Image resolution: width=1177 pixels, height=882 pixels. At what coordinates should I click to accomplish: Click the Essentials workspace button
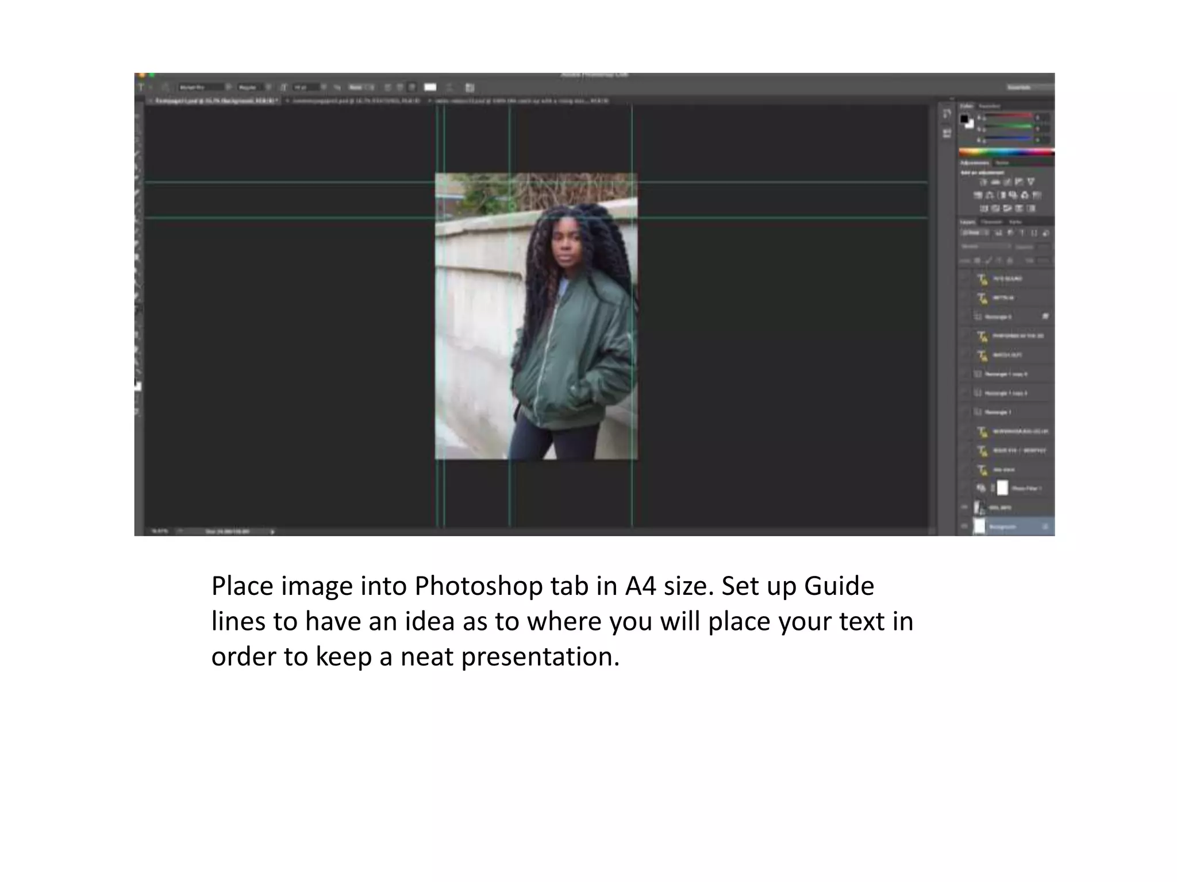click(x=1020, y=87)
